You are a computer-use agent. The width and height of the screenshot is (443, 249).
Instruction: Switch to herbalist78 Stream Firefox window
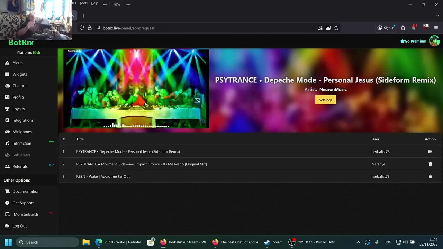pyautogui.click(x=183, y=242)
